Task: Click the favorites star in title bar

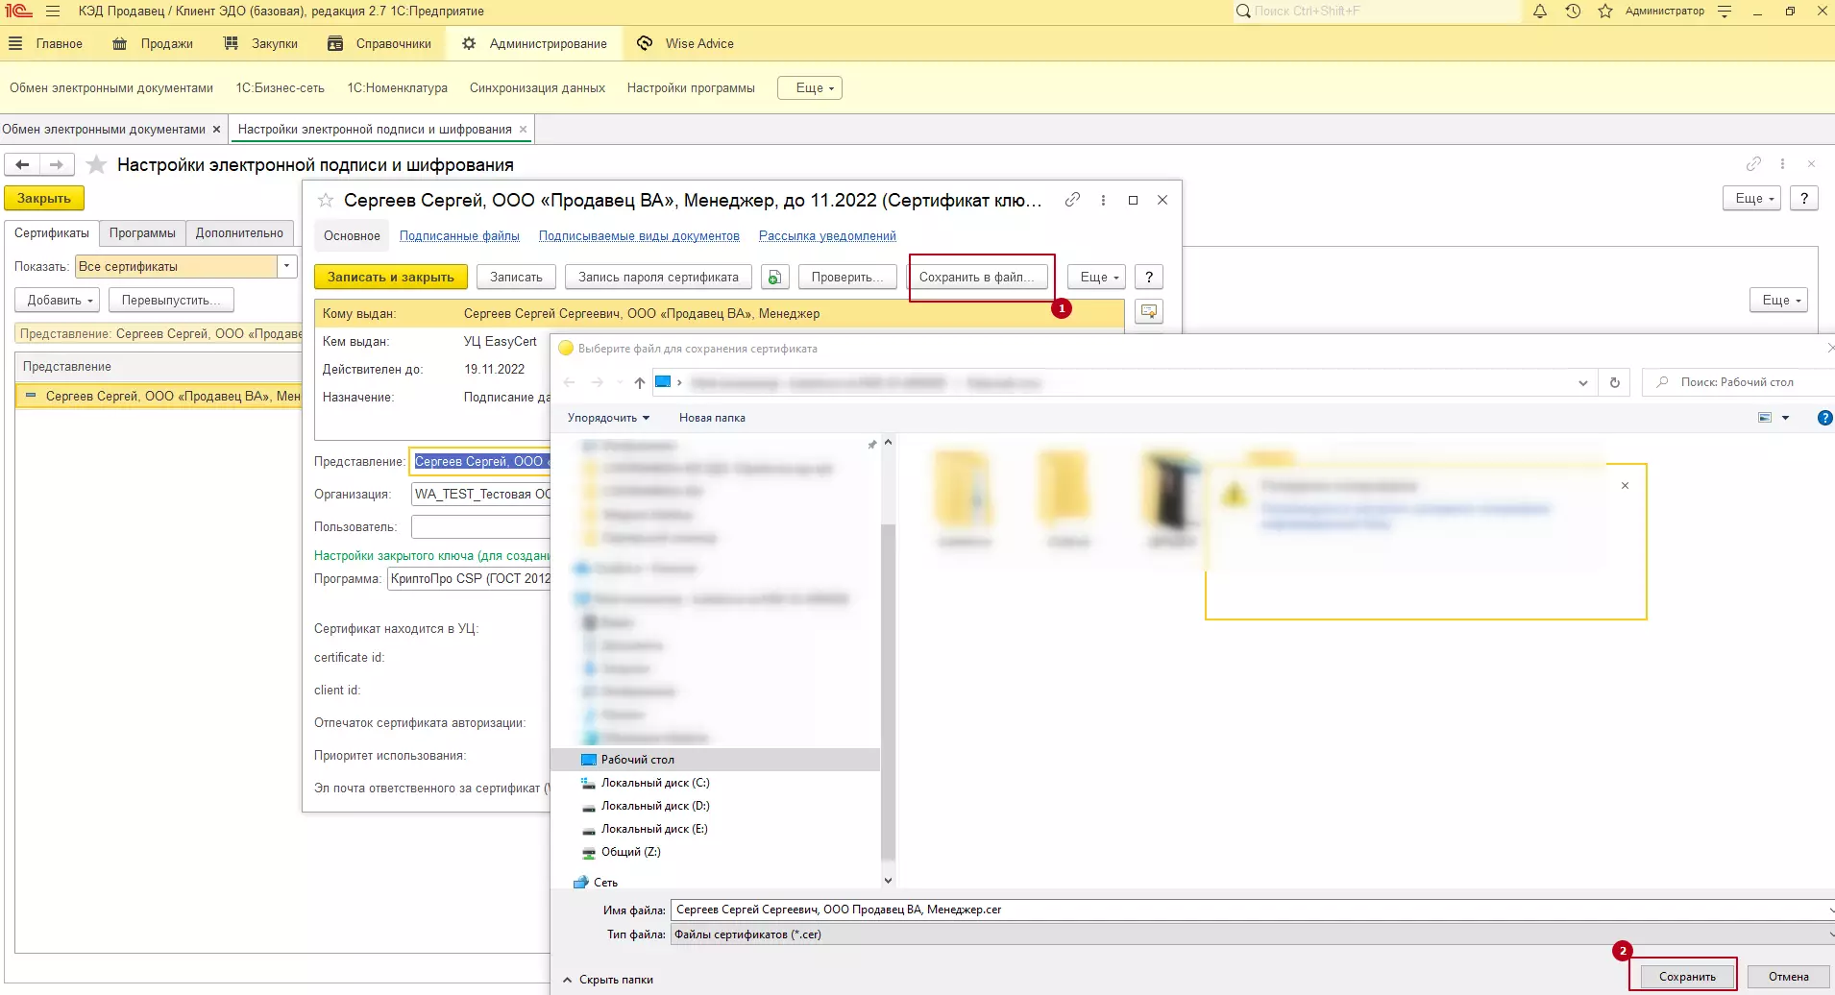Action: coord(1604,12)
